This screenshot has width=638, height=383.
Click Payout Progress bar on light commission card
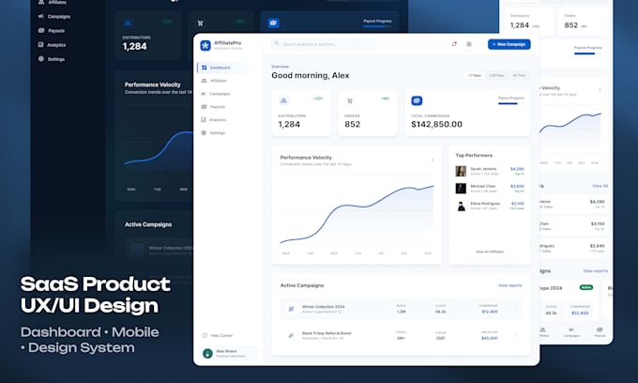click(x=511, y=104)
